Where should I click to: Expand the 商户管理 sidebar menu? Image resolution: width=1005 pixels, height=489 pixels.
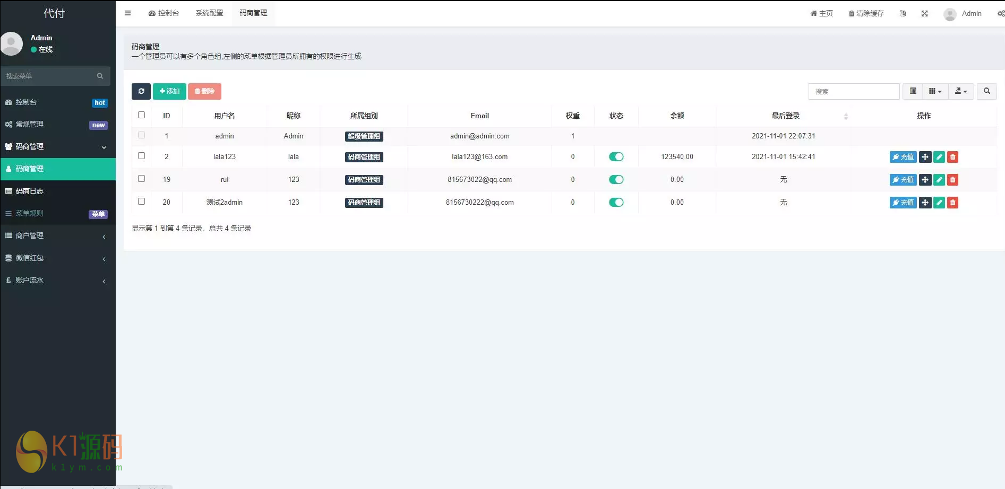pos(58,235)
